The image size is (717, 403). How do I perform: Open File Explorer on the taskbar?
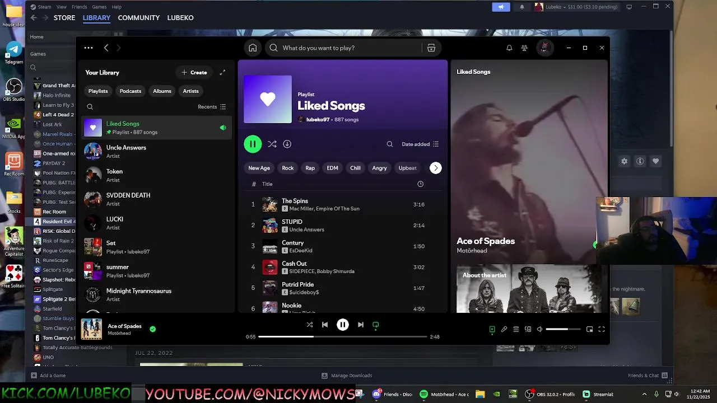point(480,394)
